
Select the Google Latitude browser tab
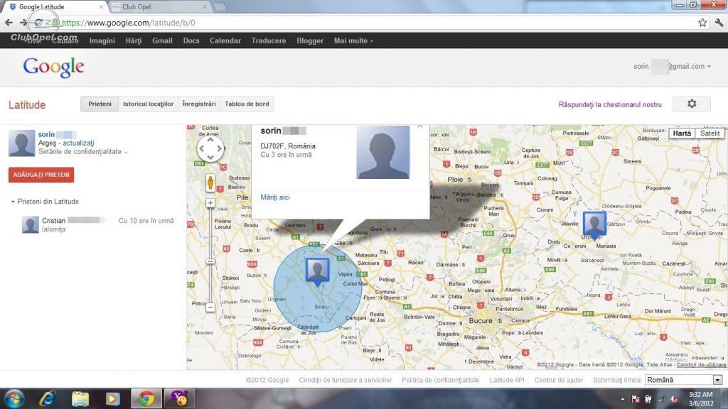click(x=55, y=7)
